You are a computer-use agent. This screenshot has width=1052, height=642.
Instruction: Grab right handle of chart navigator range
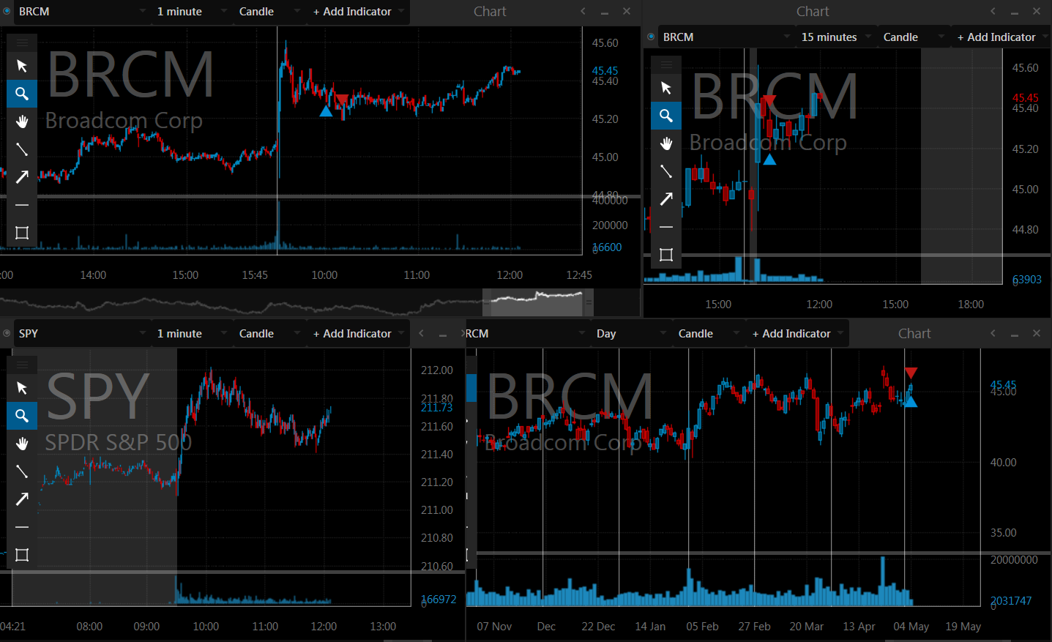[x=589, y=302]
